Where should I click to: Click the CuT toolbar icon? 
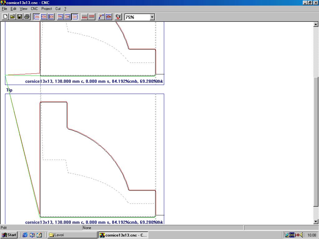[x=118, y=17]
